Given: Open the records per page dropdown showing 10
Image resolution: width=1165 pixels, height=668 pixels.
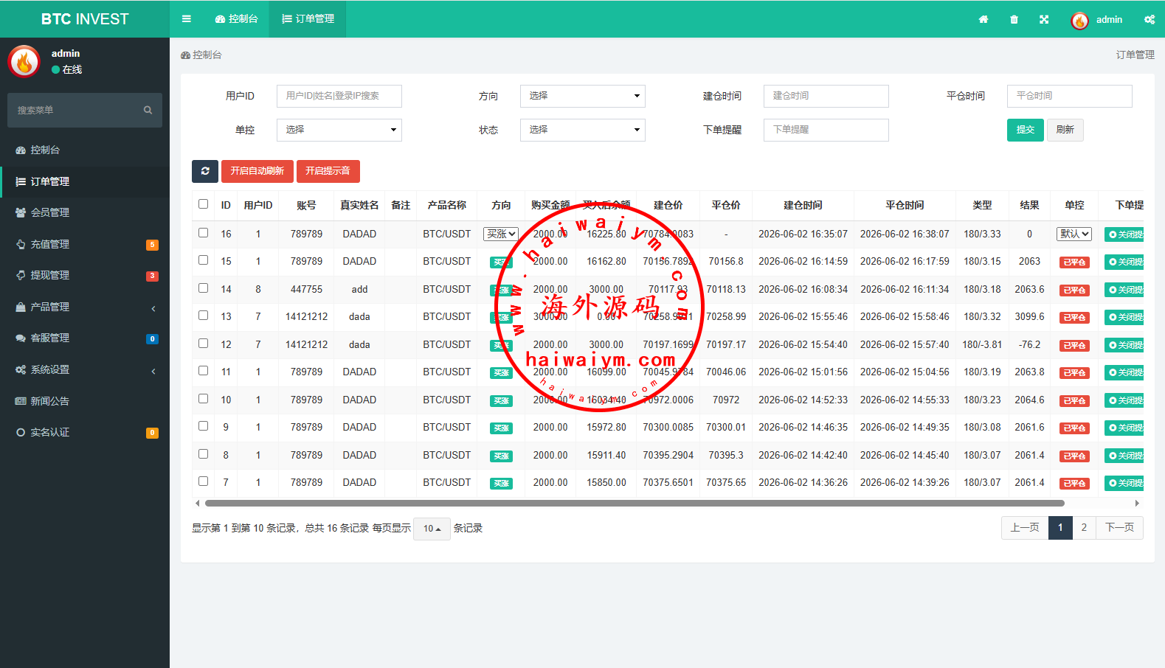Looking at the screenshot, I should (x=432, y=529).
